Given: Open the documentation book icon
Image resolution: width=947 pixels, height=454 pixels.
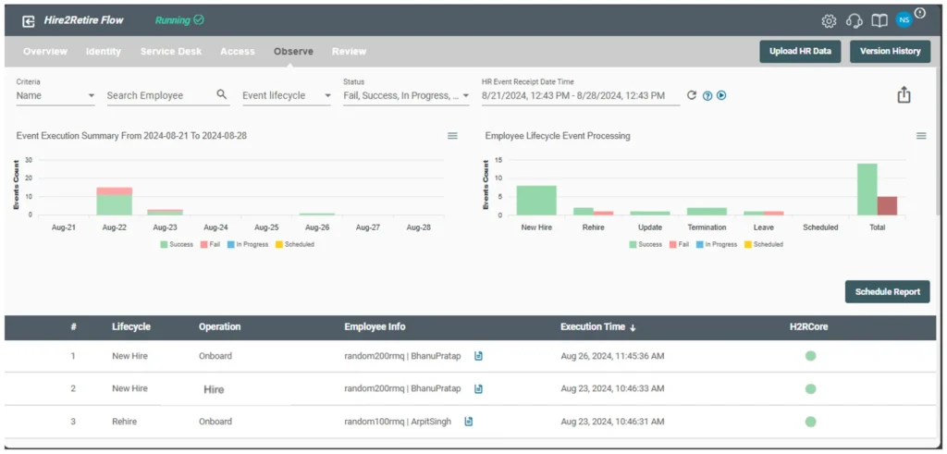Looking at the screenshot, I should (x=879, y=21).
